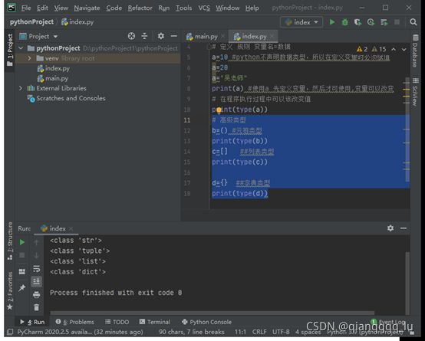Switch to the main.py editor tab
Screen dimensions: 425x341
206,36
